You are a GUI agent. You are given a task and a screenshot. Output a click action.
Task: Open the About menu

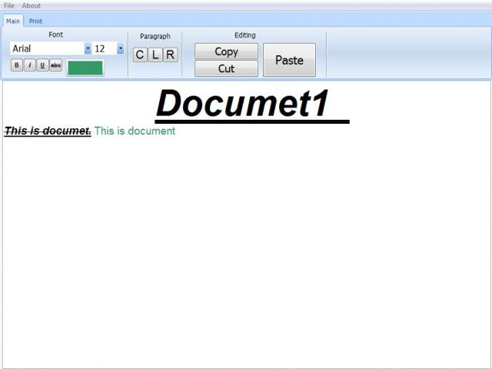31,5
